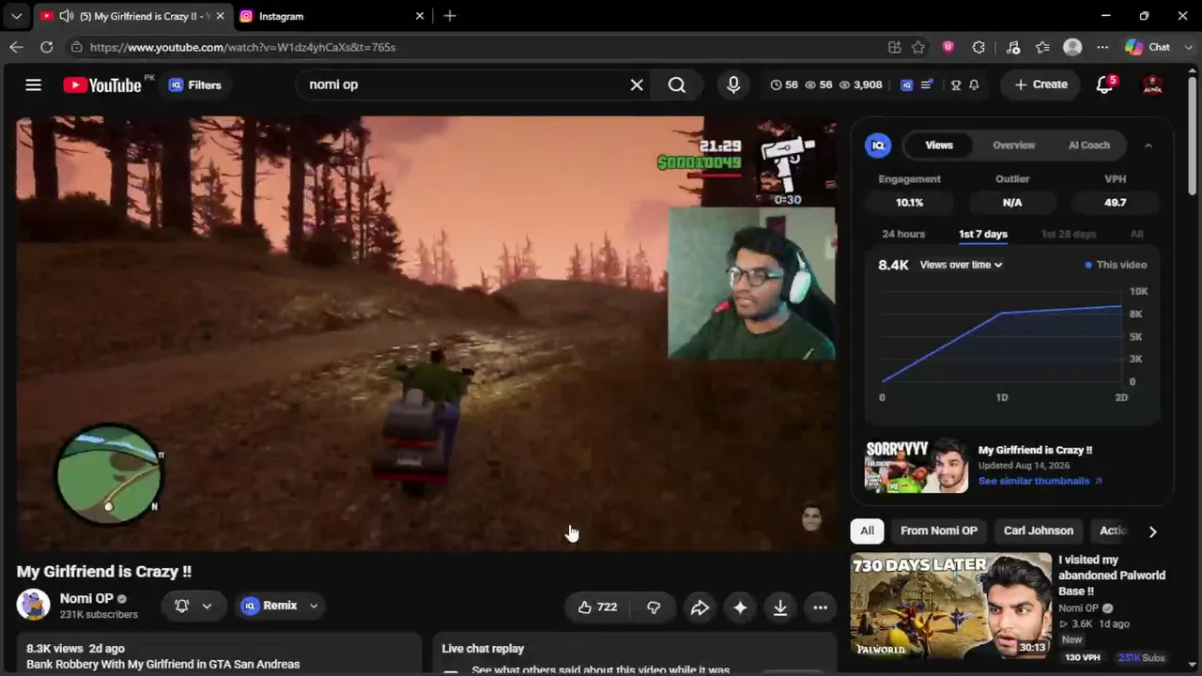Click the trophy icon in the YouTube header

point(956,84)
